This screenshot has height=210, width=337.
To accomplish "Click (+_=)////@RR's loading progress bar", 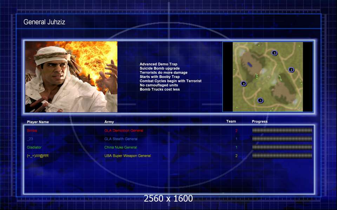I will [282, 155].
